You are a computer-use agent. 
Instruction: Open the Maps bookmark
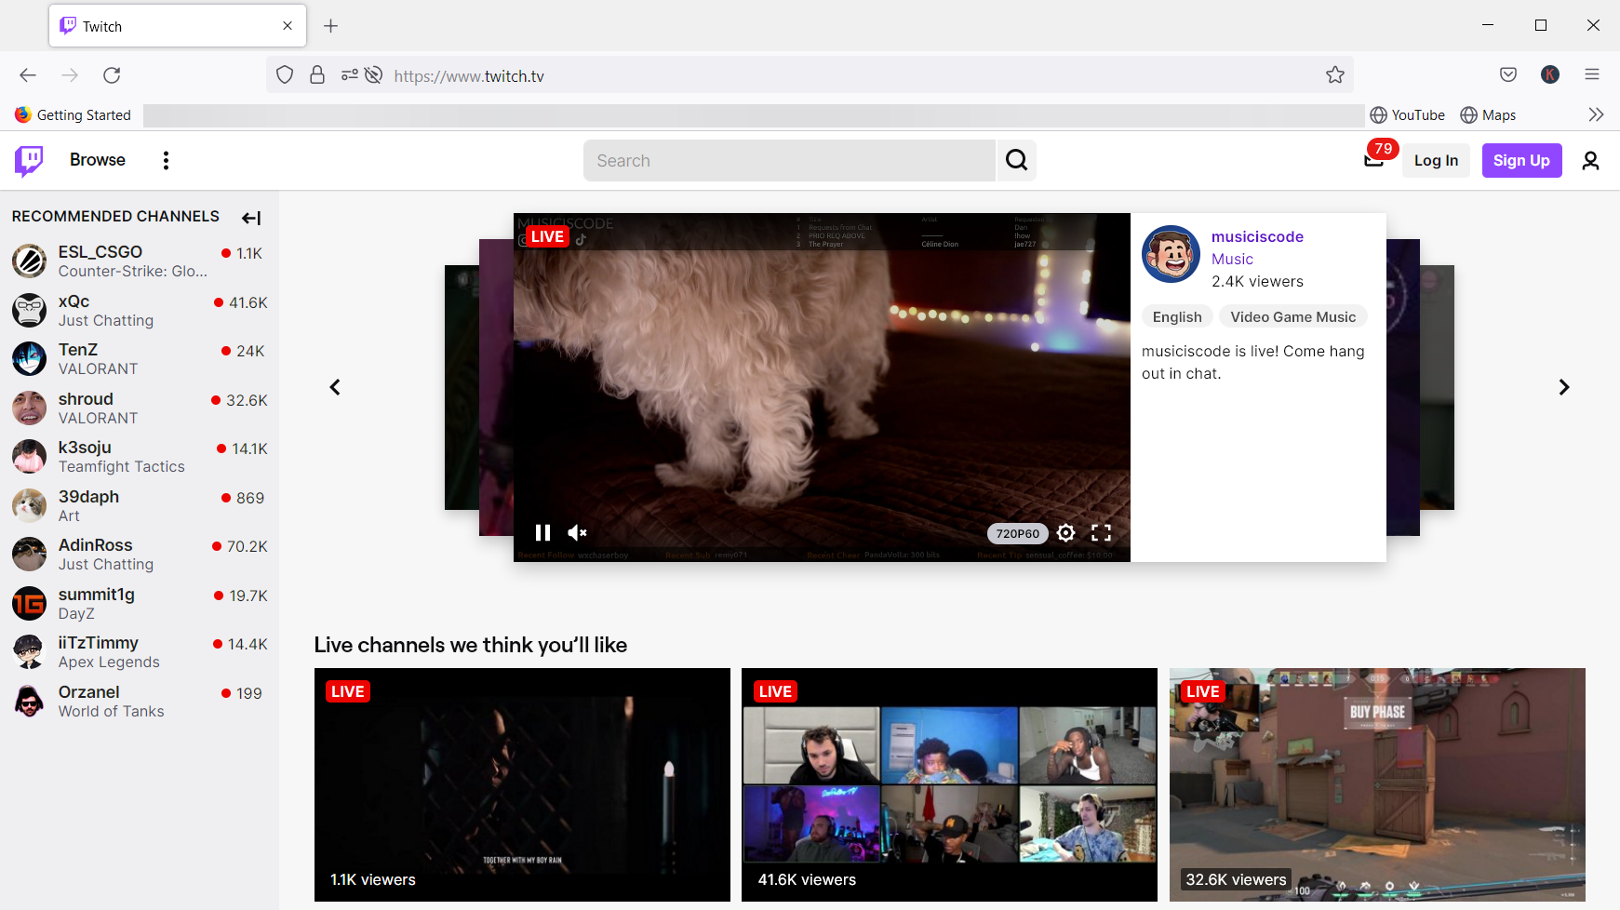[1488, 115]
